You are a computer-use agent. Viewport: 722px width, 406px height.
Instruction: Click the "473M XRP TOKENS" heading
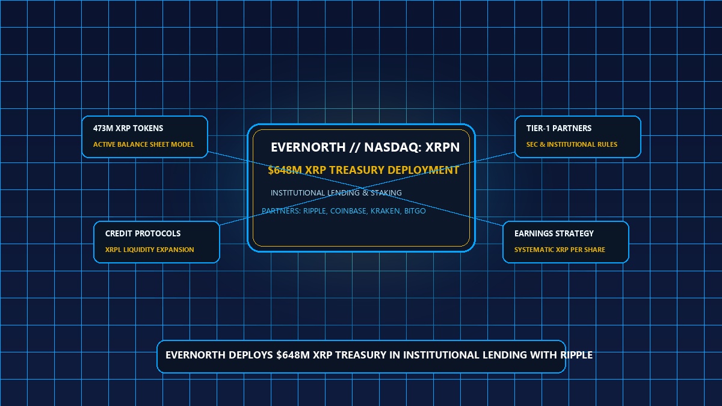click(x=128, y=128)
